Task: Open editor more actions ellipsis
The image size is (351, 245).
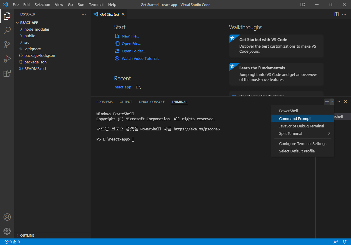Action: point(344,14)
